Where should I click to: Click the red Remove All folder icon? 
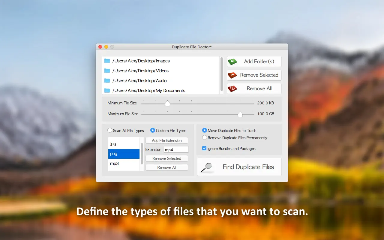(x=232, y=89)
